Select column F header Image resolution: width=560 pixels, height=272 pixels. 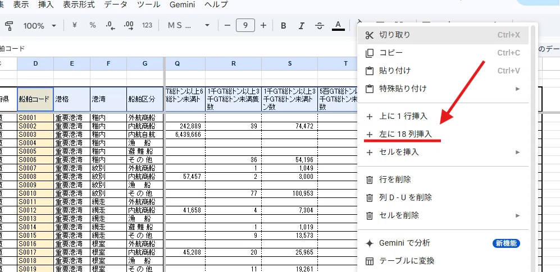[108, 63]
